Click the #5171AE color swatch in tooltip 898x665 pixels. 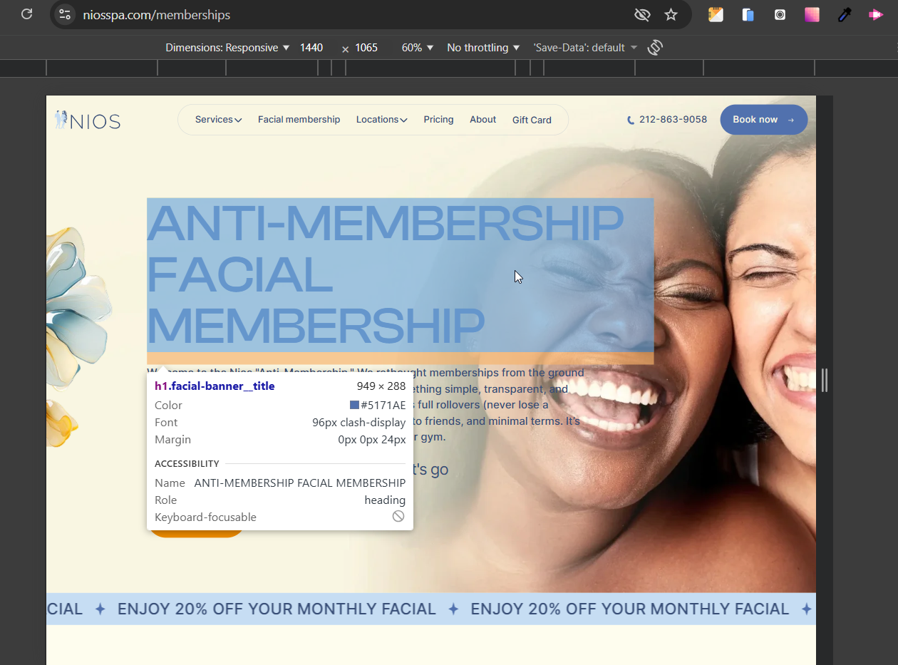click(354, 405)
